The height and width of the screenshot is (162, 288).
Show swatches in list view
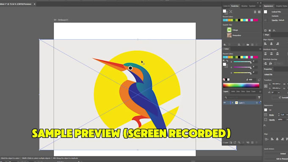(255, 12)
